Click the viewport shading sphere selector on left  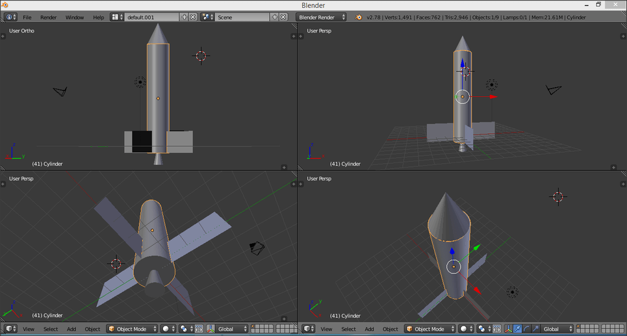tap(168, 329)
